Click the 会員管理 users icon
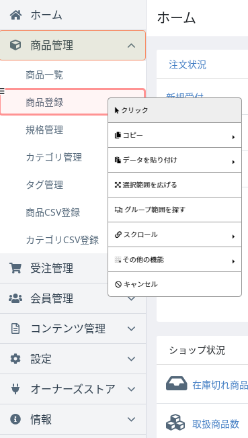 (15, 298)
